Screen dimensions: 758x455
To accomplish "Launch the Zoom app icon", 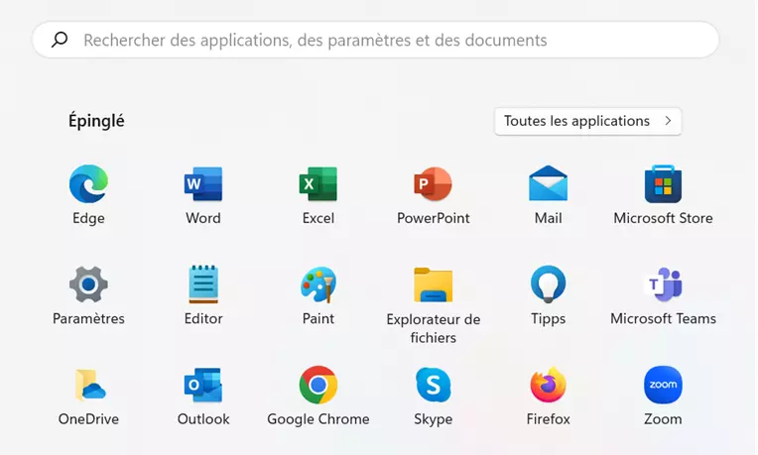I will coord(663,385).
